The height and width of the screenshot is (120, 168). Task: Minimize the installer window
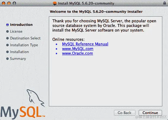pyautogui.click(x=9, y=3)
